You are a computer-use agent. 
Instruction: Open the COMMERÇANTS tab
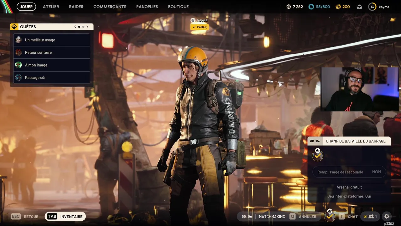pyautogui.click(x=110, y=7)
